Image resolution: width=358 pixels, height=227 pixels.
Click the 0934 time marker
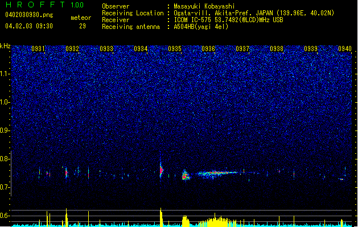(141, 49)
